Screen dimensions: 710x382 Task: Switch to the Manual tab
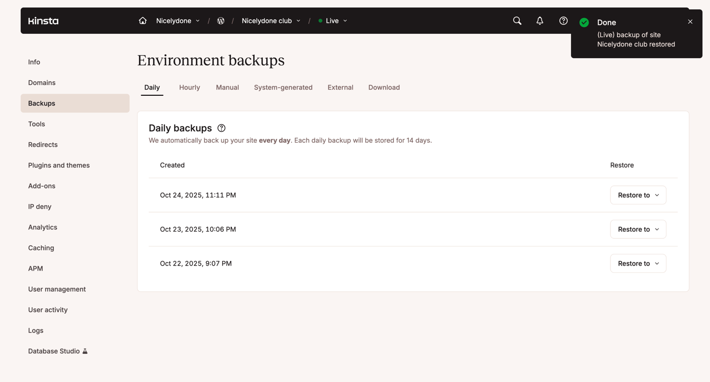(227, 87)
